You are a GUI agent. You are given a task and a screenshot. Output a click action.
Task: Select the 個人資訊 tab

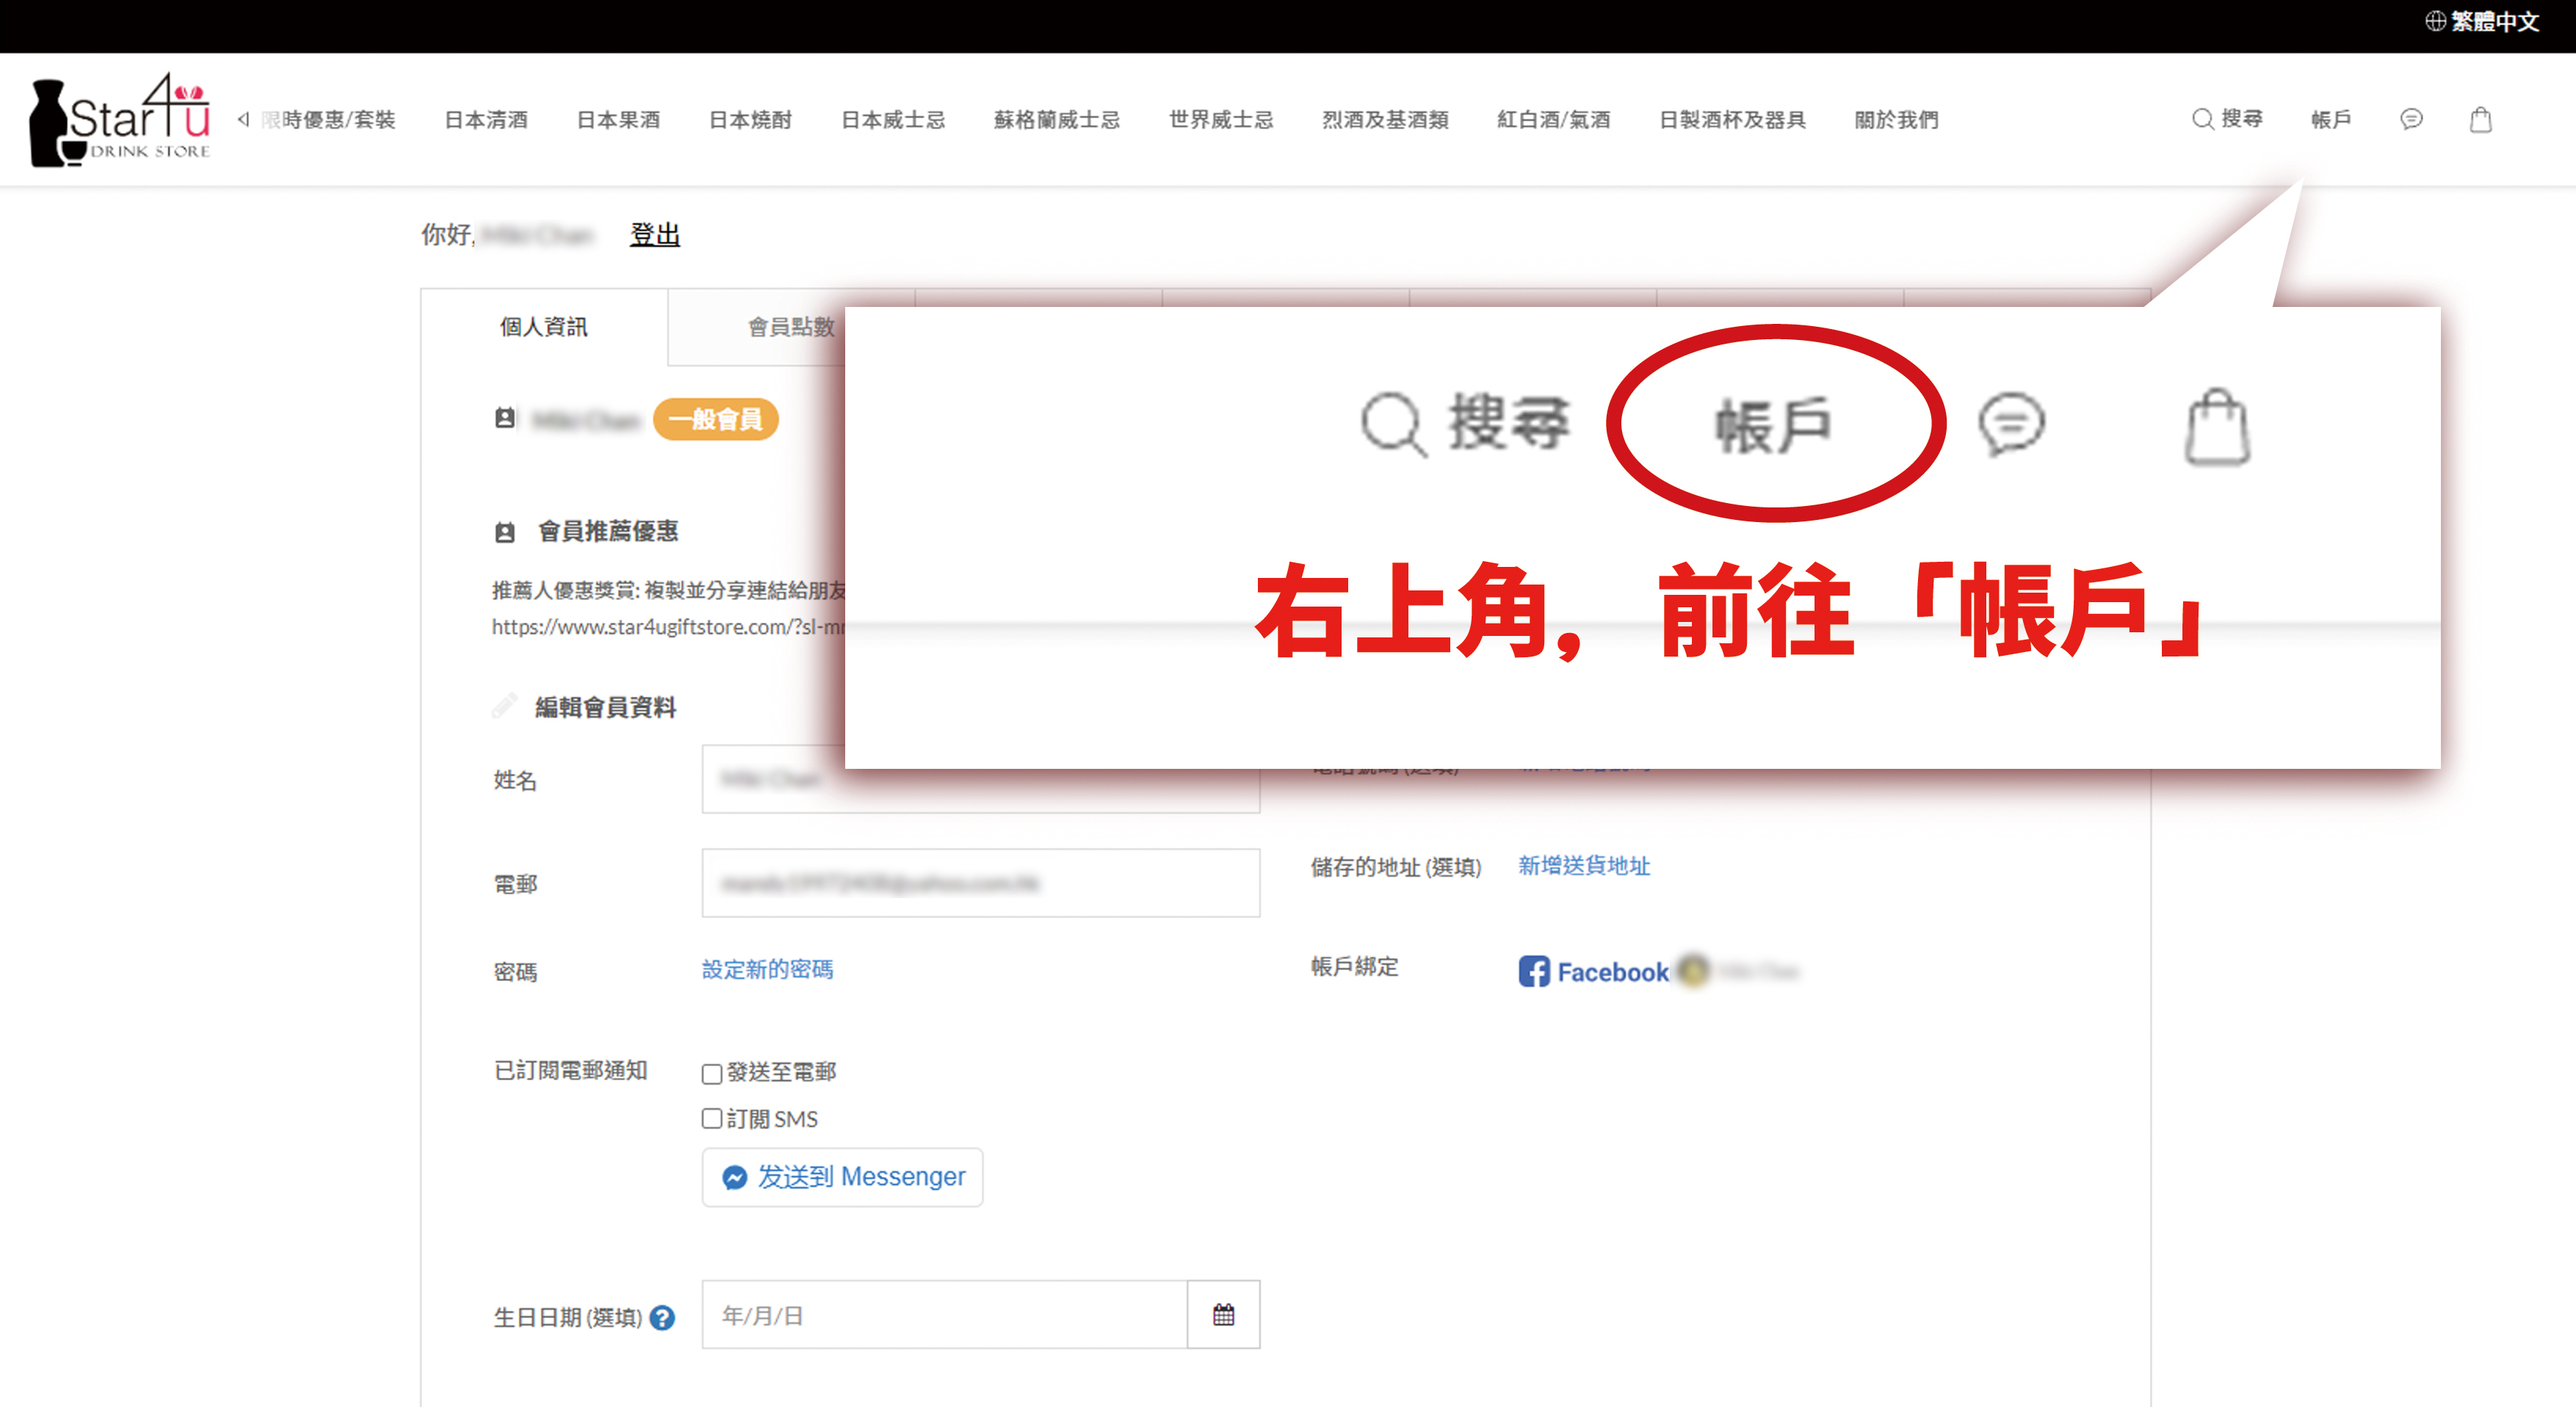[544, 327]
